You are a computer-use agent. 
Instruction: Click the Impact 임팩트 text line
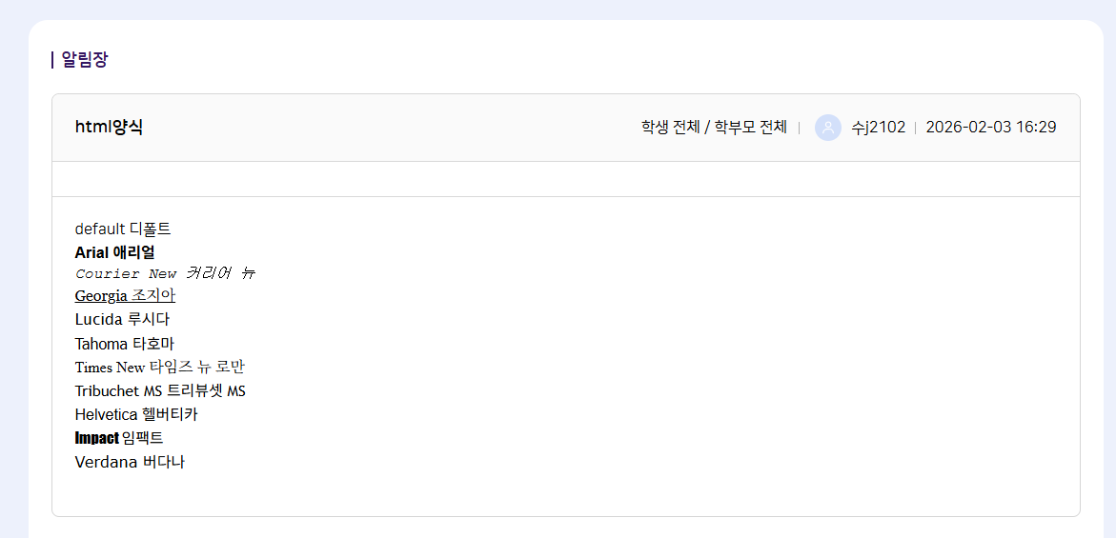point(119,438)
